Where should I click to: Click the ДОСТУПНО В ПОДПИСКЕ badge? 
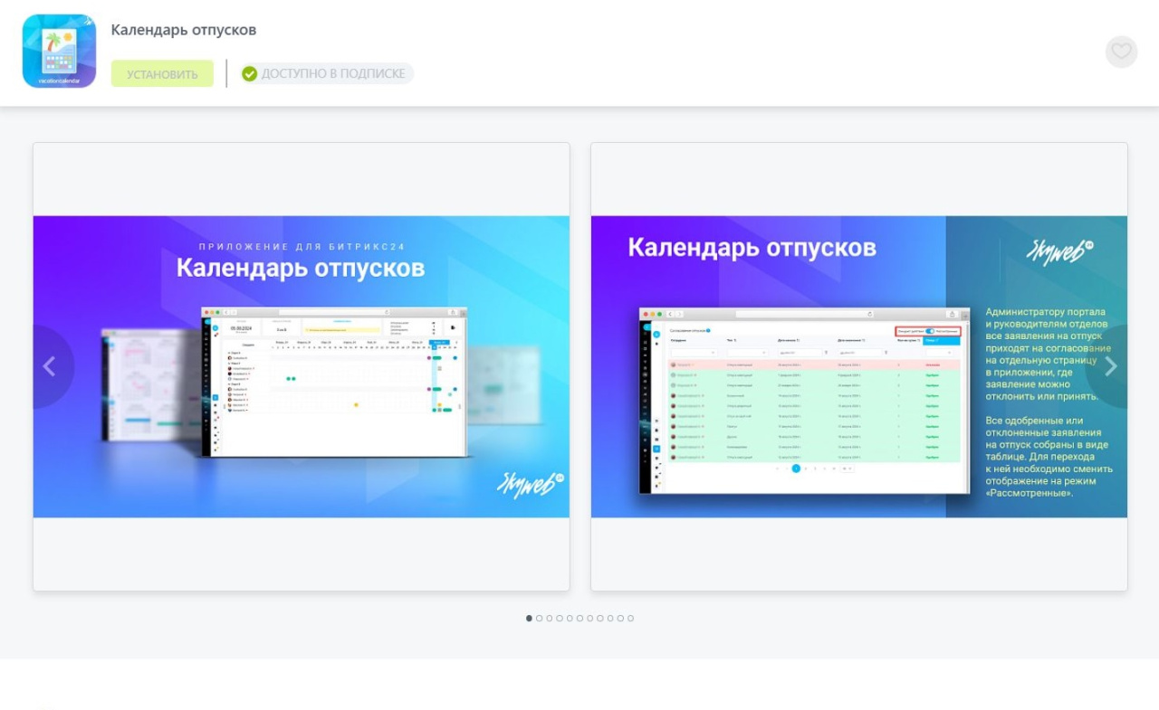326,73
